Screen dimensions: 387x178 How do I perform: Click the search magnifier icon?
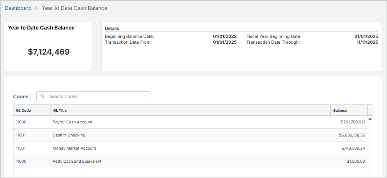pyautogui.click(x=43, y=96)
